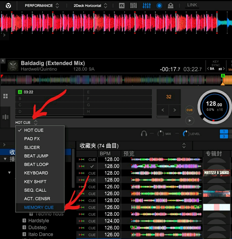Open the HOT CUE pad mode selector
Screen dimensions: 232x239
pos(27,123)
